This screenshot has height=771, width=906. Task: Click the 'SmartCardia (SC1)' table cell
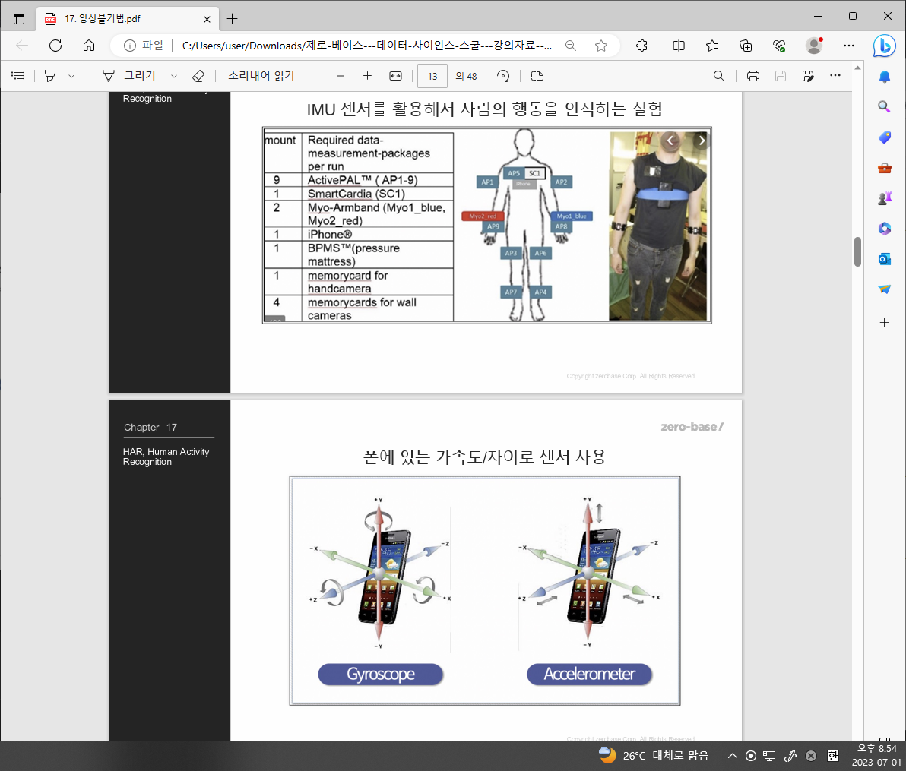coord(377,194)
